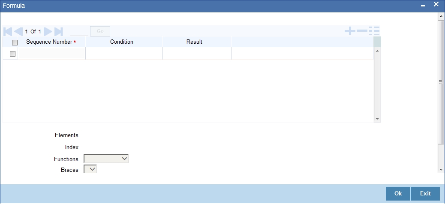The width and height of the screenshot is (445, 207).
Task: Click the window scrollbar down arrow
Action: point(441,170)
